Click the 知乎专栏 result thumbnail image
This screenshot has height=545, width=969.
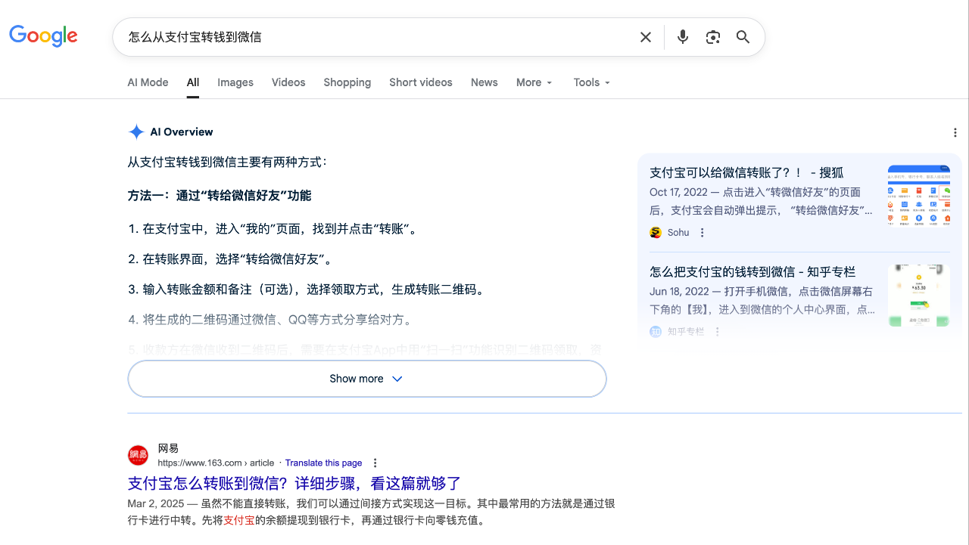pos(918,295)
